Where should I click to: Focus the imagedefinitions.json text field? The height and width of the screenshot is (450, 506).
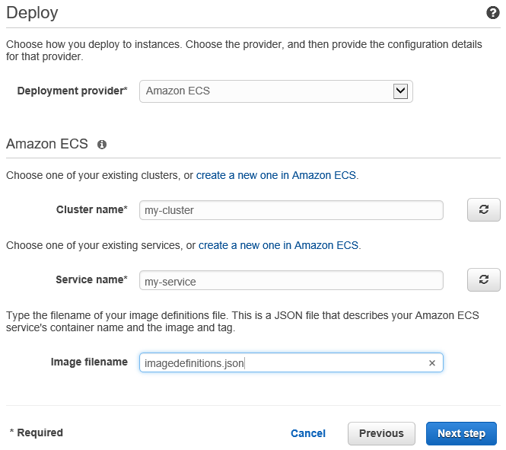pos(282,363)
